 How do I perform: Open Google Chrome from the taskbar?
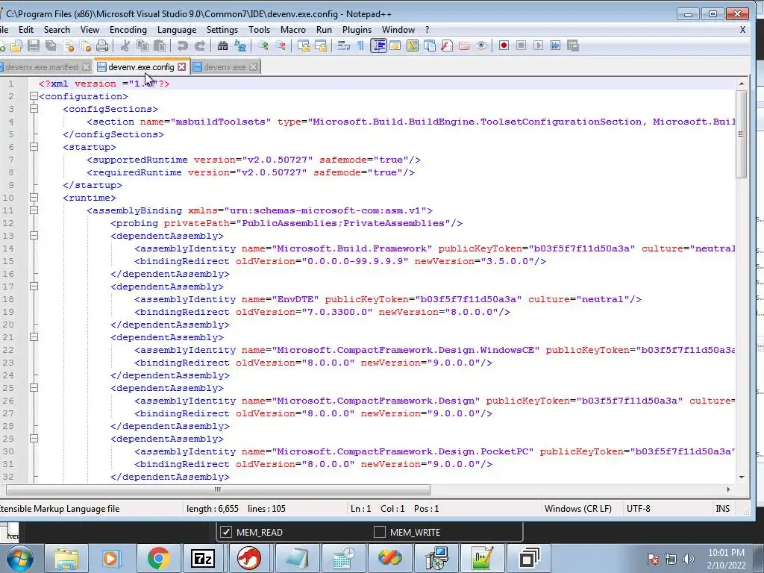158,558
